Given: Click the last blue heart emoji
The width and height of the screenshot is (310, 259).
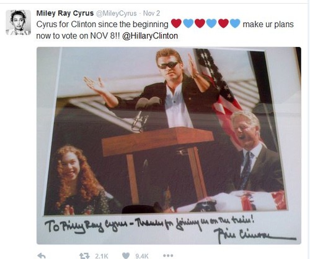Looking at the screenshot, I should click(235, 23).
